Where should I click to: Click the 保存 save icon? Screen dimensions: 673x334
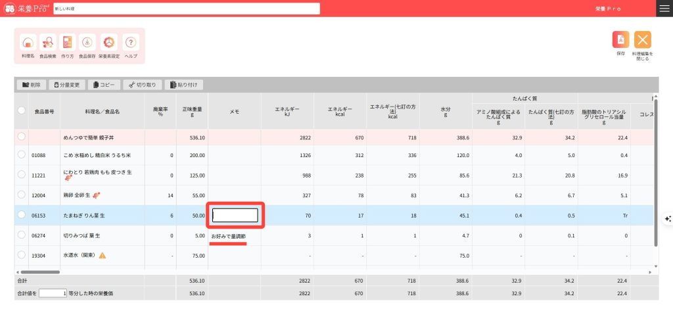(620, 39)
